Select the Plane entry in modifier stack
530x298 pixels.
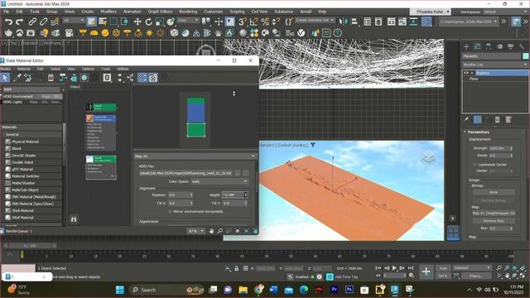pos(474,79)
